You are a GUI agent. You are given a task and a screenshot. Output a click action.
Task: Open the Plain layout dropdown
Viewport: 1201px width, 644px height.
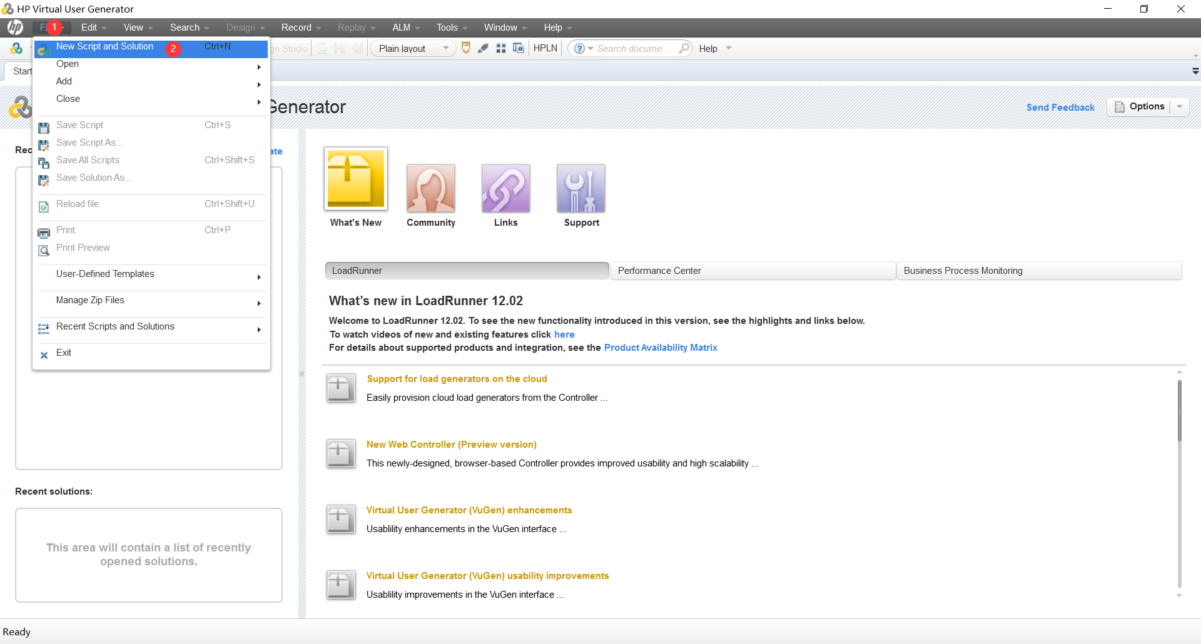coord(413,49)
